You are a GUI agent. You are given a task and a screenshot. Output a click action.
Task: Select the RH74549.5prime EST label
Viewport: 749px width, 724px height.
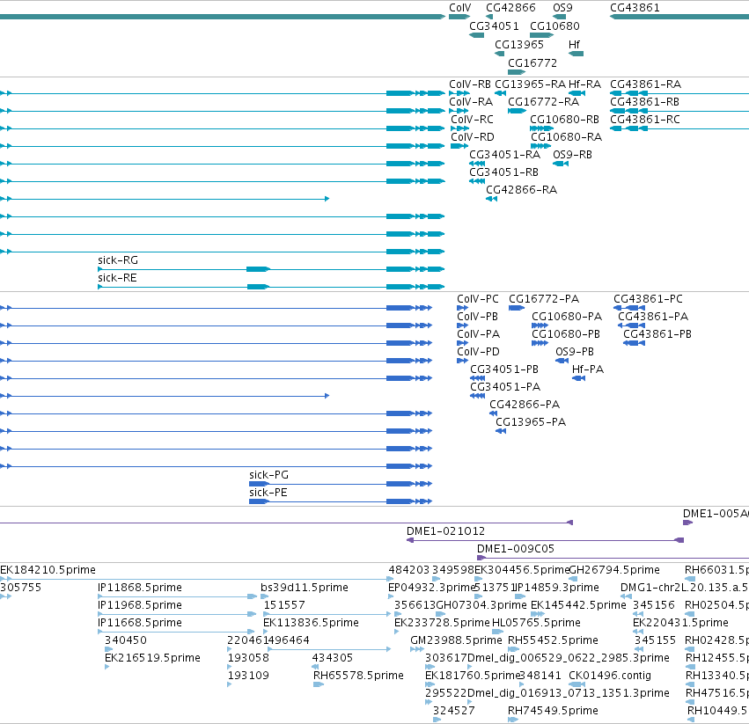(x=553, y=712)
